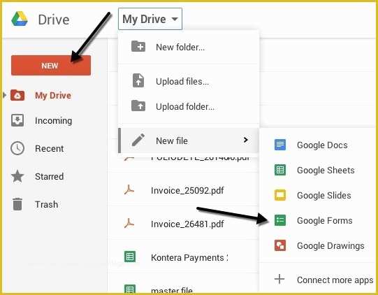Click the New file pencil icon
The image size is (378, 295).
click(138, 140)
